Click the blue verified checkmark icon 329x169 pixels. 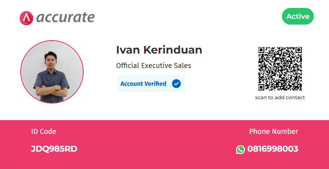click(176, 84)
